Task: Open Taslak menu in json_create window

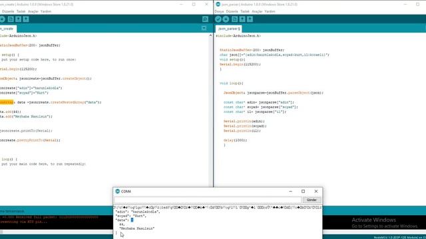Action: (x=21, y=11)
